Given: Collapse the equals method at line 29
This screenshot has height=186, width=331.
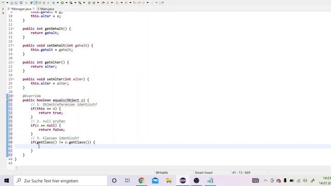Looking at the screenshot, I should click(13, 96).
